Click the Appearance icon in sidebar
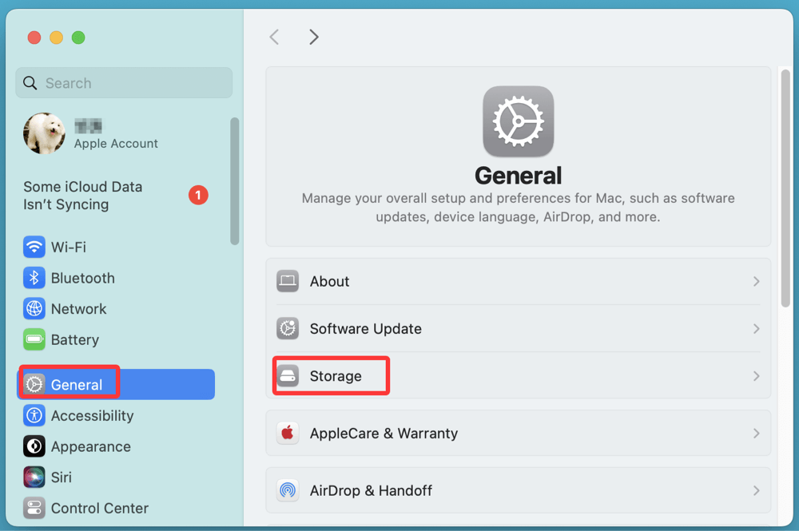 click(34, 446)
